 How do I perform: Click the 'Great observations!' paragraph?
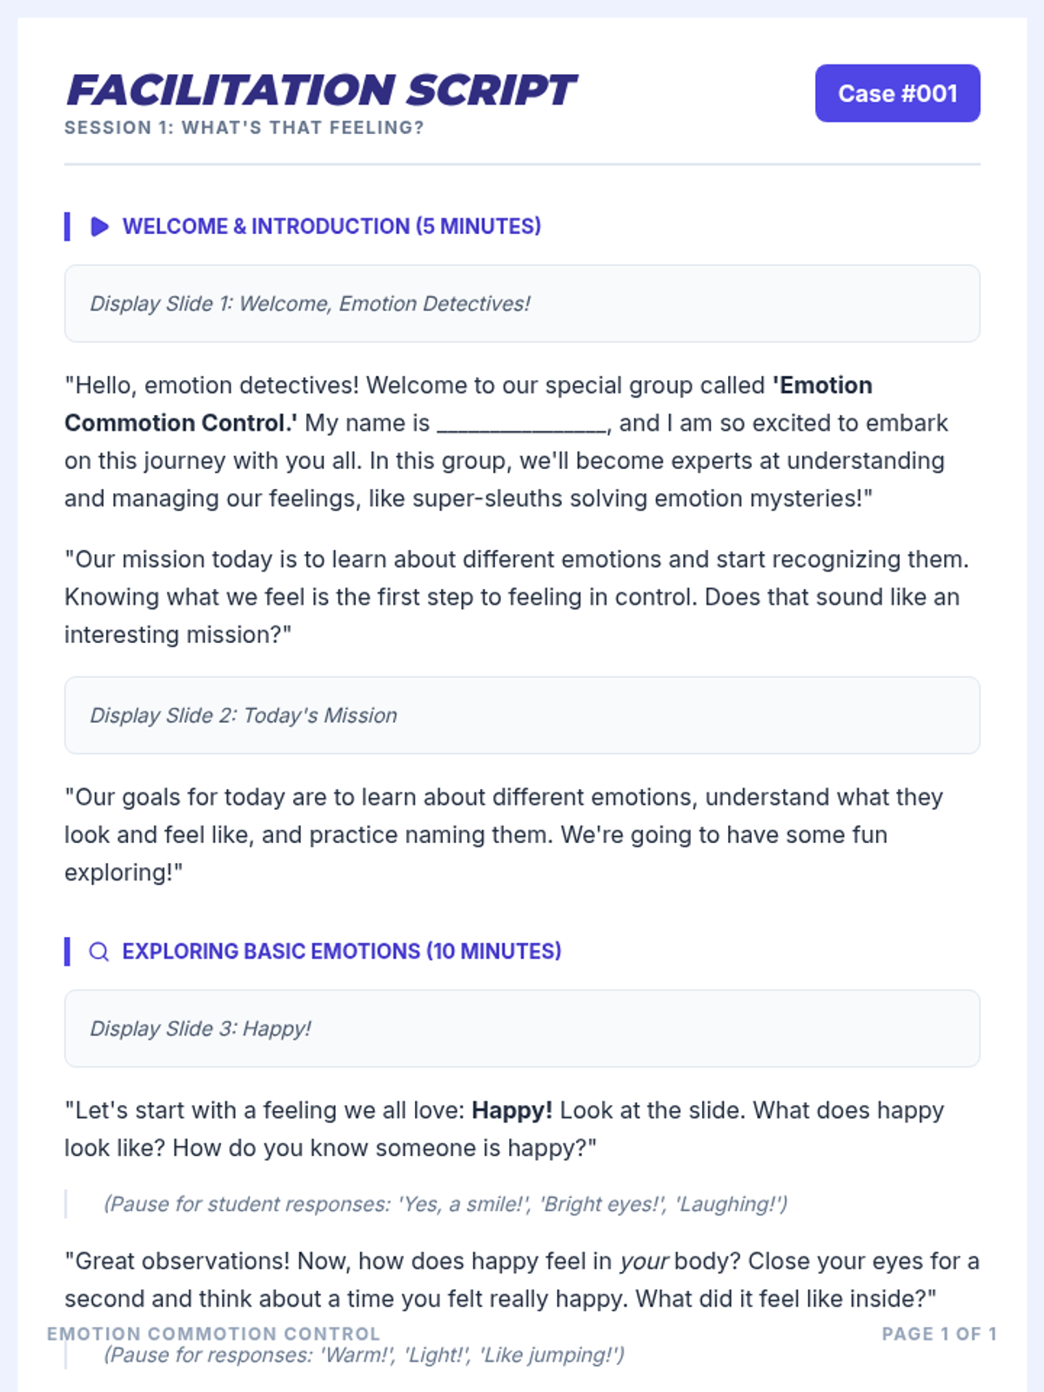coord(522,1280)
